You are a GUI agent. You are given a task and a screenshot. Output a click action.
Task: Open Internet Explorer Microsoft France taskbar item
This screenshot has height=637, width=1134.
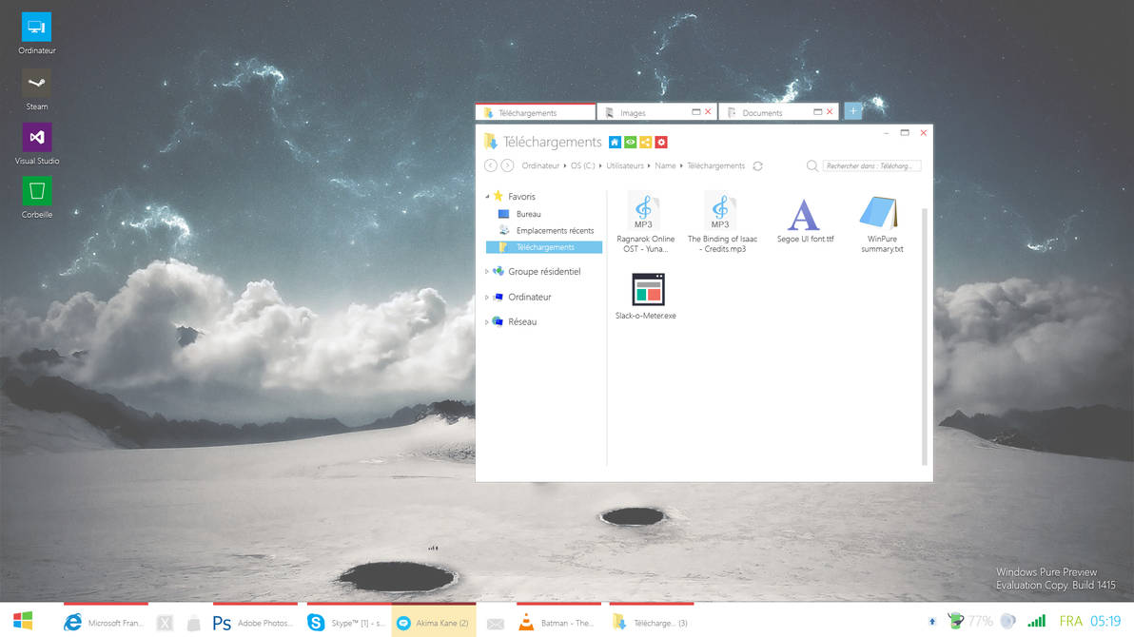[x=105, y=622]
